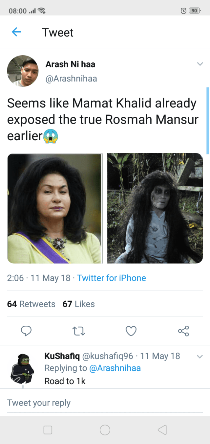Viewport: 210px width, 444px height.
Task: Show the 67 Likes list
Action: (79, 304)
